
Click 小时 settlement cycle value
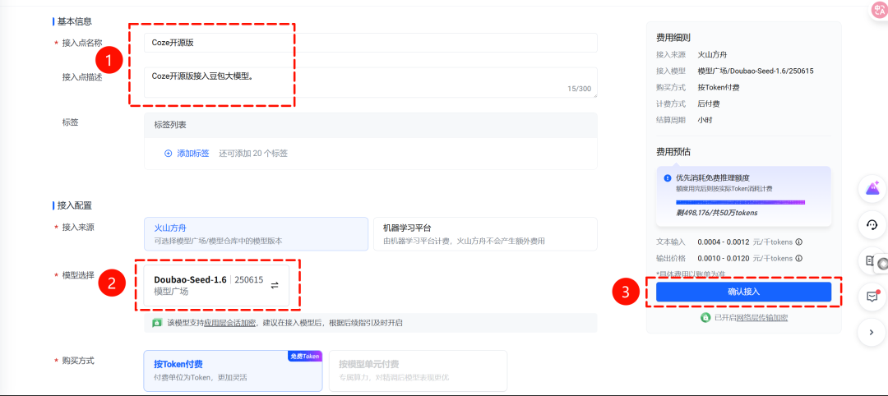[705, 120]
